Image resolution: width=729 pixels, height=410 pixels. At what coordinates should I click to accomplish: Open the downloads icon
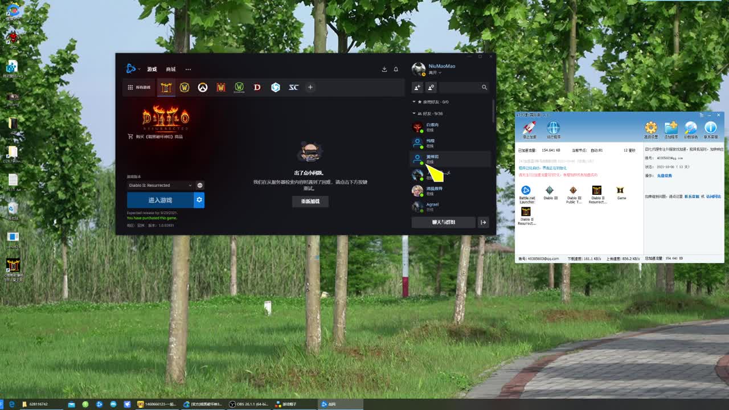pos(384,69)
